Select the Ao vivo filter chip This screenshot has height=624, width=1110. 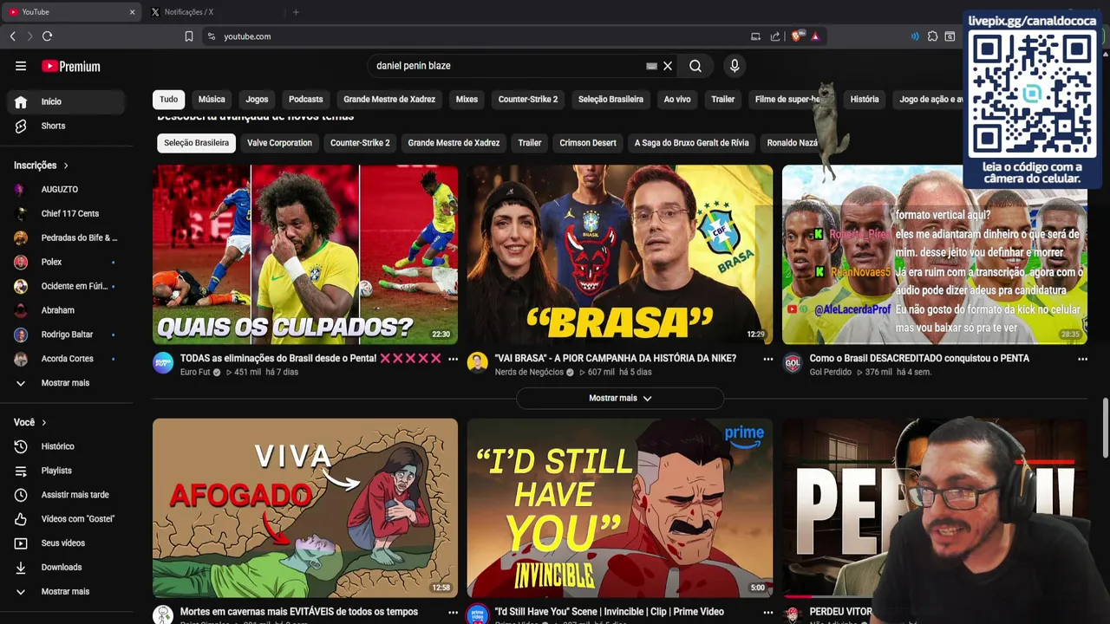point(677,100)
